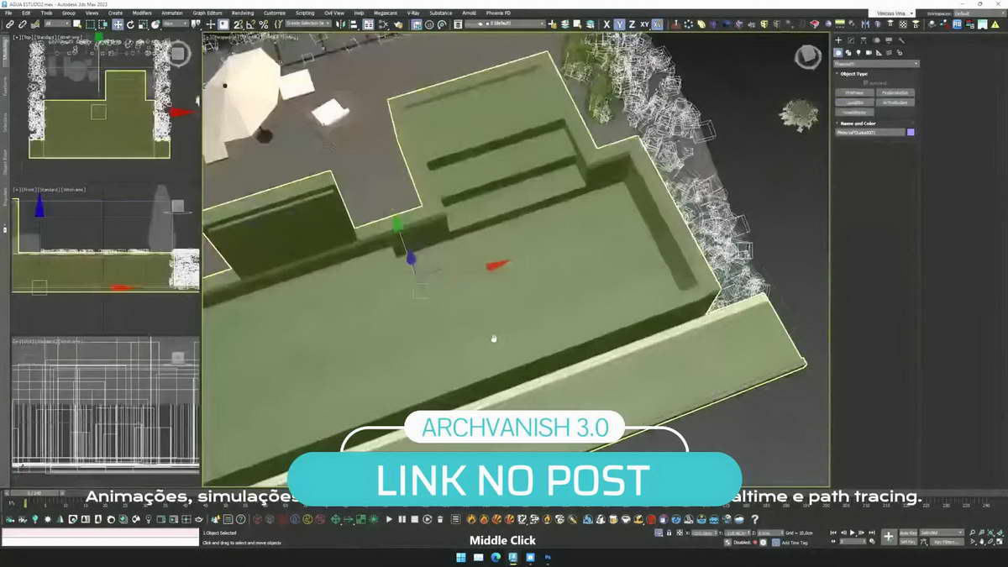Toggle Percent Snap on main toolbar

coord(264,25)
